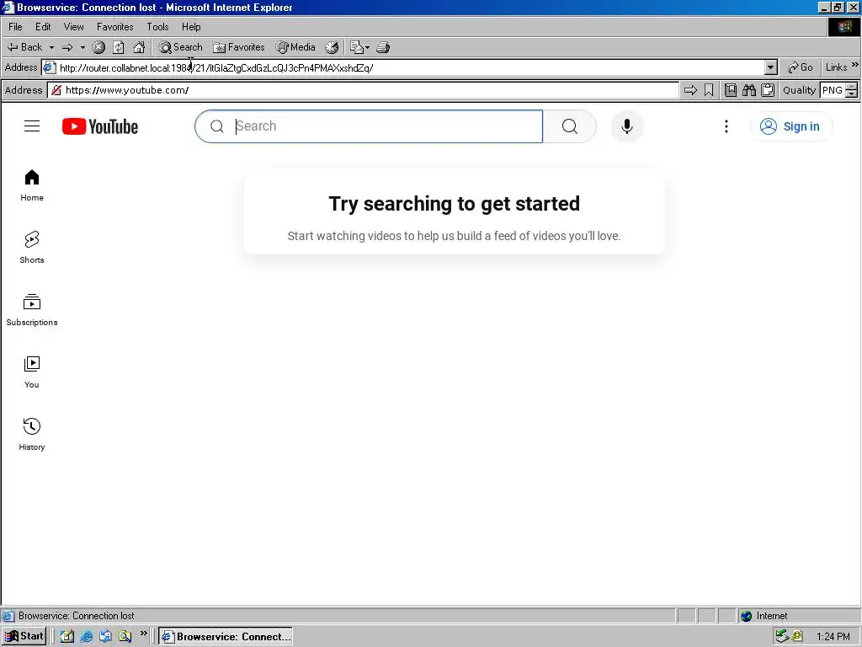The height and width of the screenshot is (647, 862).
Task: Click the Browservice go arrow icon
Action: pyautogui.click(x=690, y=90)
